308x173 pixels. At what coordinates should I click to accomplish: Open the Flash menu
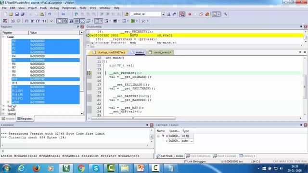43,8
